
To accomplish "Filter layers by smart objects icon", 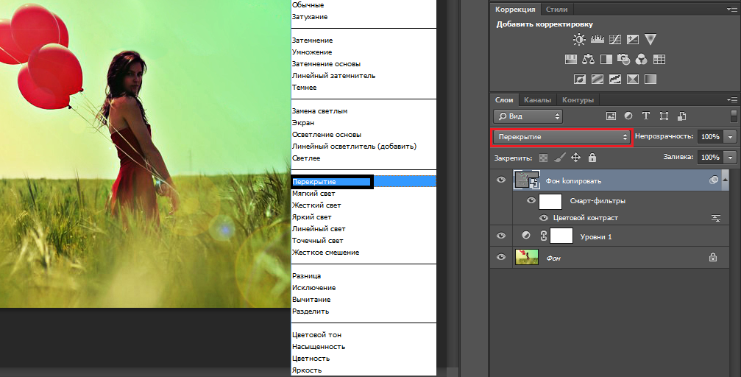I will click(x=682, y=116).
